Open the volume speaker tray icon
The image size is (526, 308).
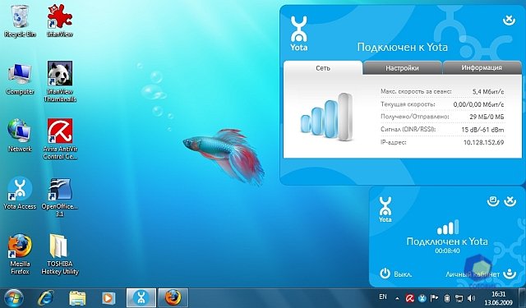(471, 298)
